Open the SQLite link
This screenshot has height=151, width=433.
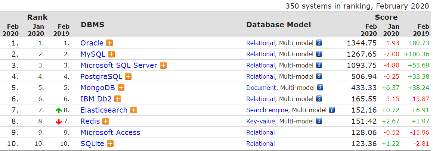click(92, 144)
